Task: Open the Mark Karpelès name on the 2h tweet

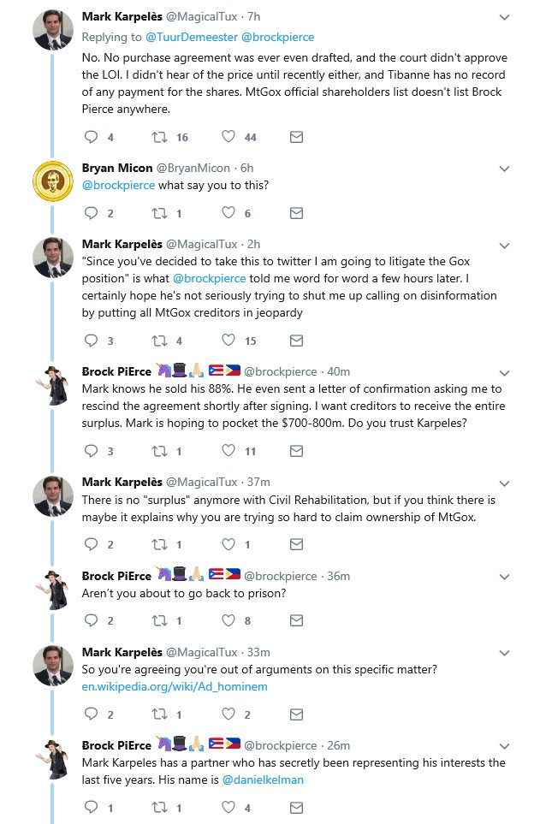Action: pyautogui.click(x=122, y=244)
